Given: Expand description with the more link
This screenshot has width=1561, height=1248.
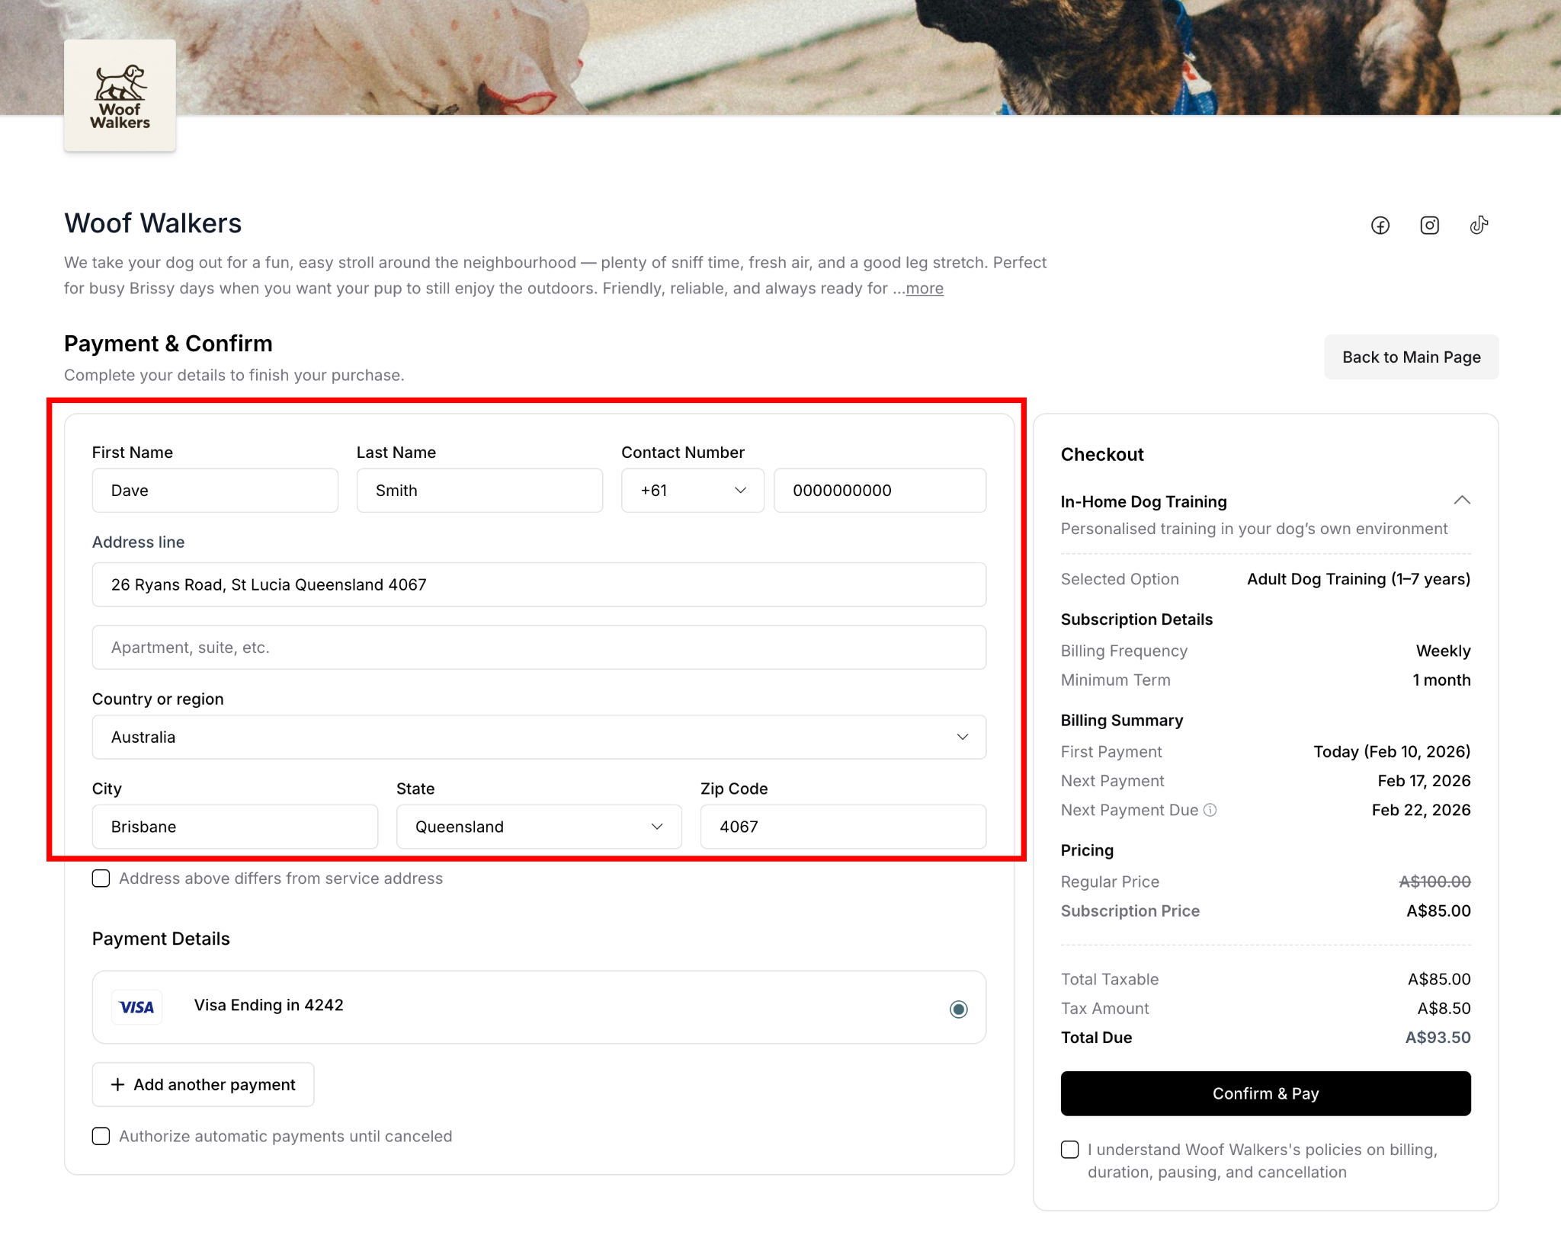Looking at the screenshot, I should (x=924, y=289).
